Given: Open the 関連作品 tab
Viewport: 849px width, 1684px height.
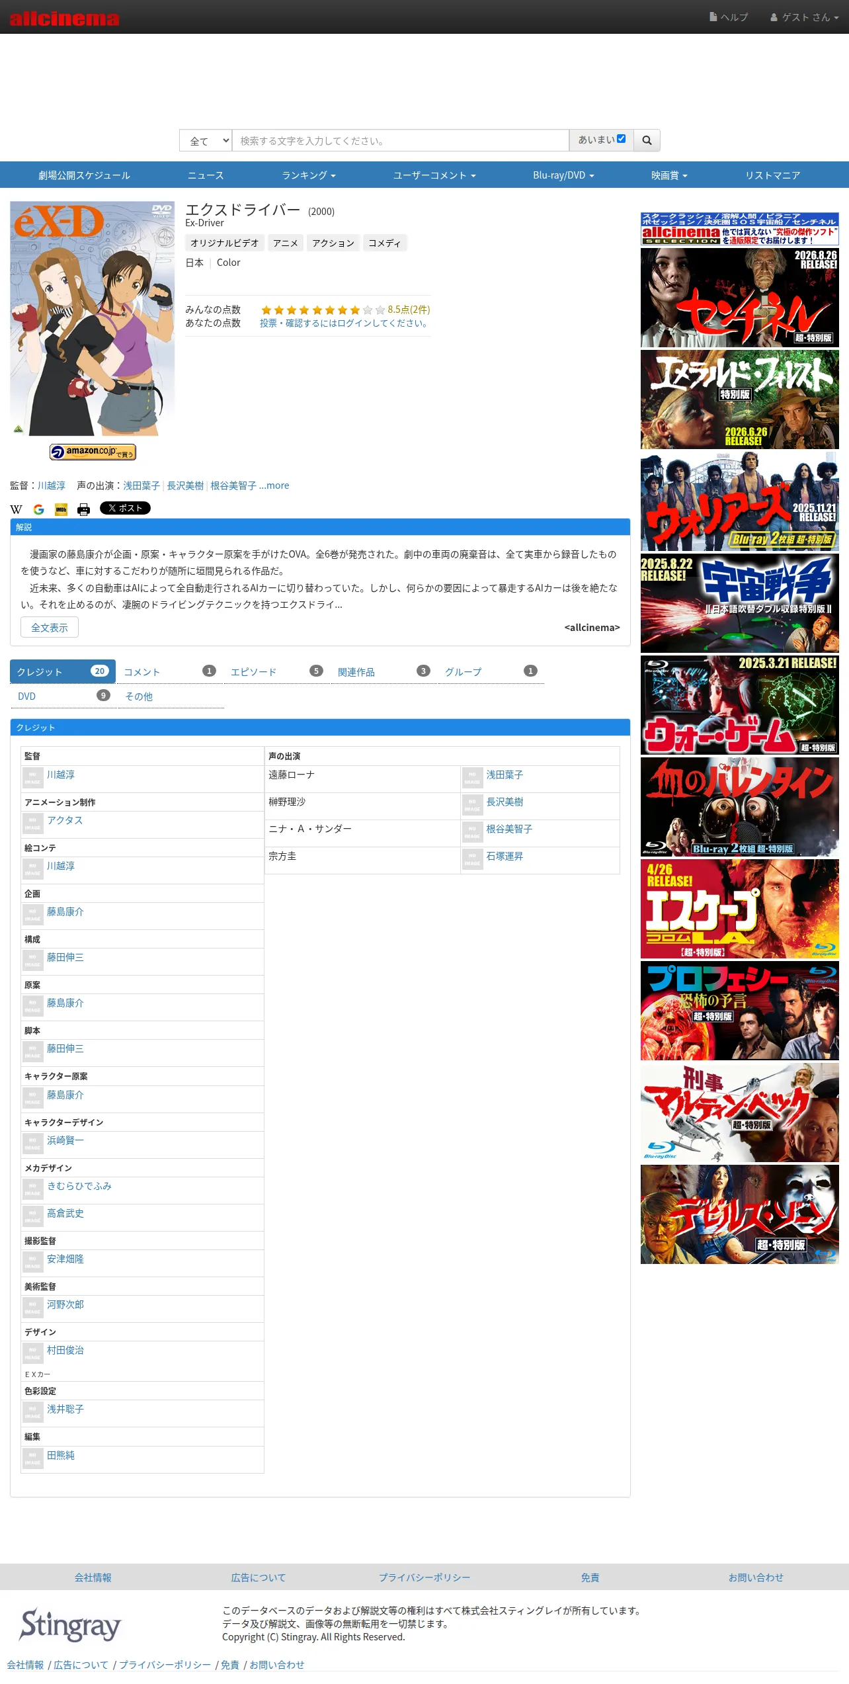Looking at the screenshot, I should tap(384, 671).
